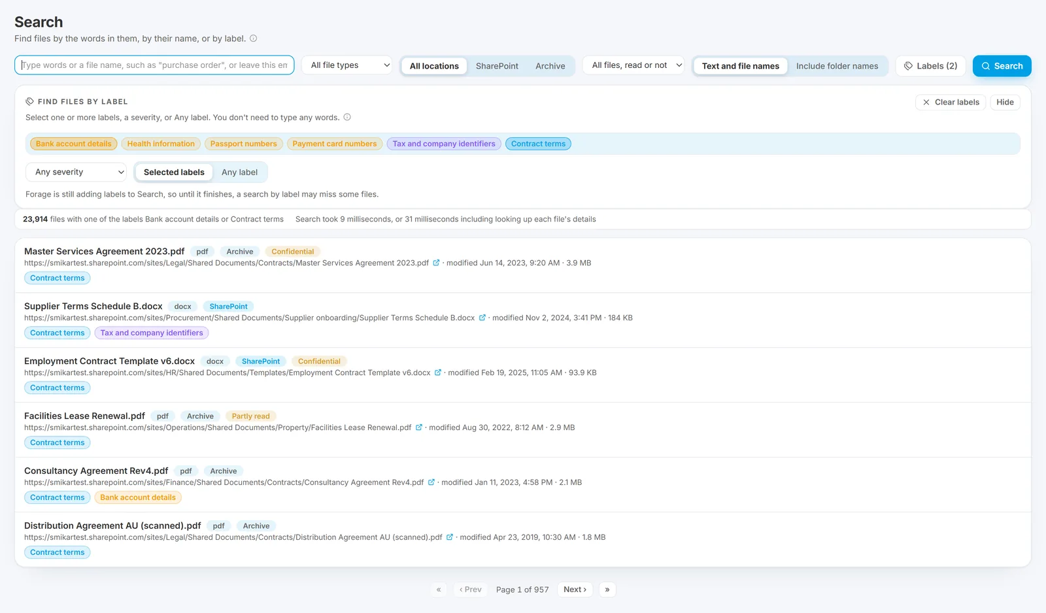
Task: Click Partly read badge on Facilities Lease Renewal
Action: (250, 416)
